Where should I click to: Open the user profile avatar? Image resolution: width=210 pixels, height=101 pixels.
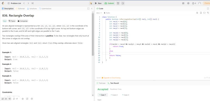click(x=199, y=3)
